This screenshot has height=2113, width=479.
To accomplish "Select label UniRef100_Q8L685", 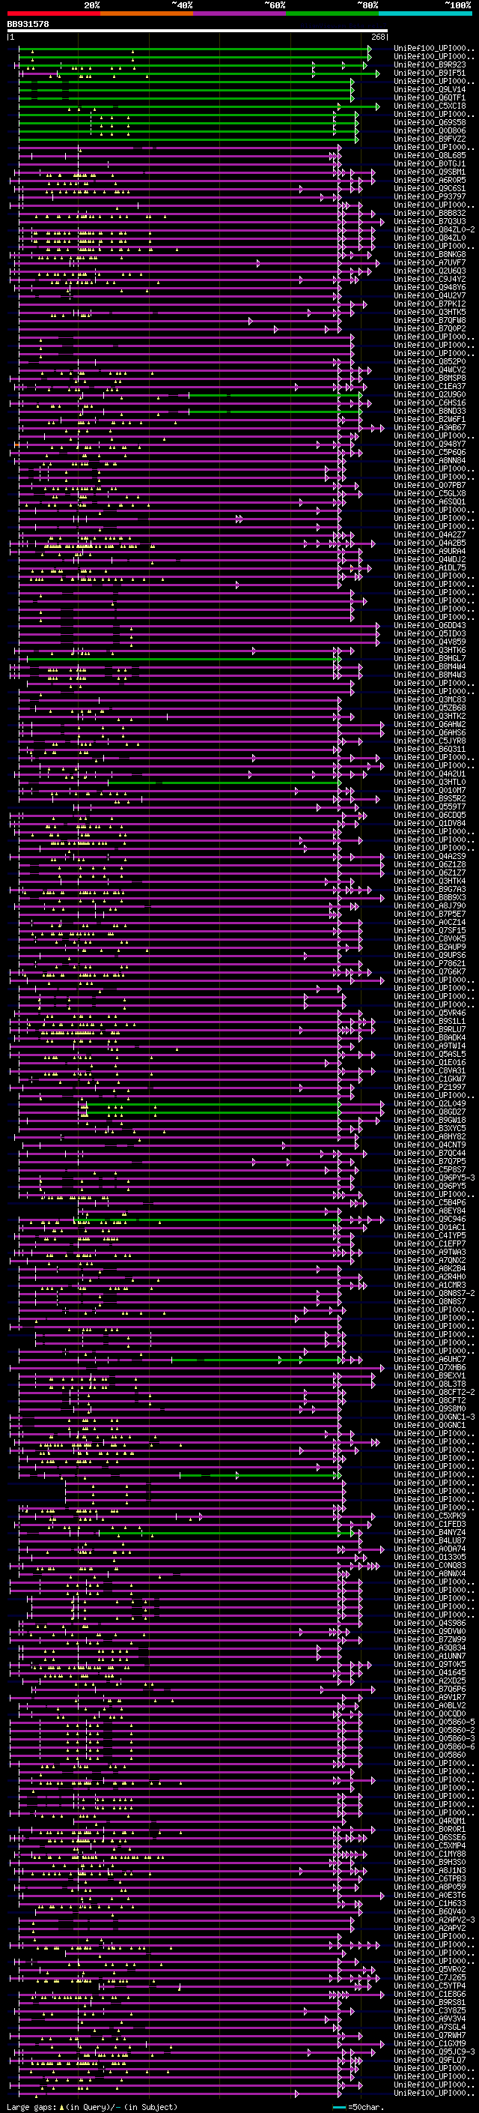I will click(430, 155).
